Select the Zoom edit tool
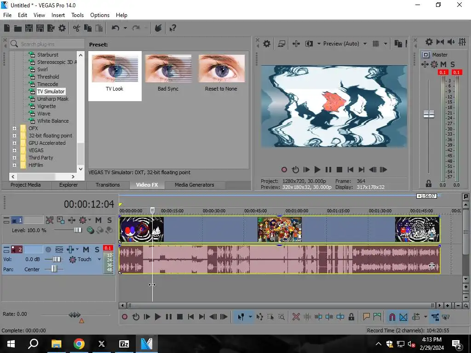The image size is (471, 353). (x=281, y=317)
